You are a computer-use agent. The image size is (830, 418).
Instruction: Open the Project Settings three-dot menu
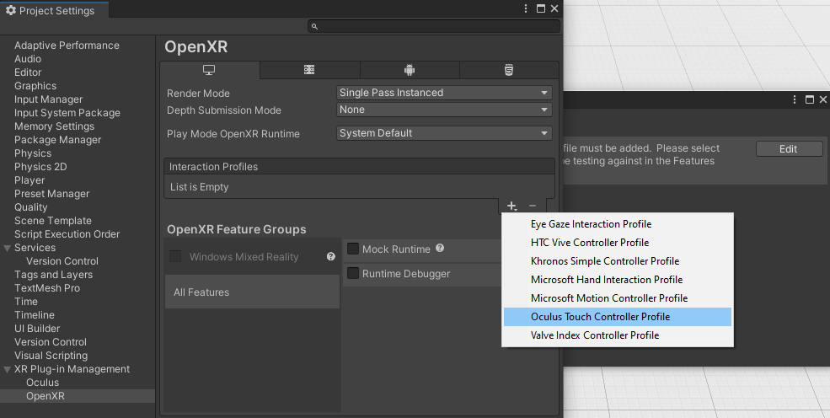pyautogui.click(x=526, y=8)
